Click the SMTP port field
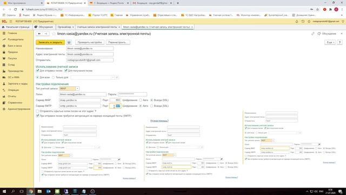 (115, 106)
